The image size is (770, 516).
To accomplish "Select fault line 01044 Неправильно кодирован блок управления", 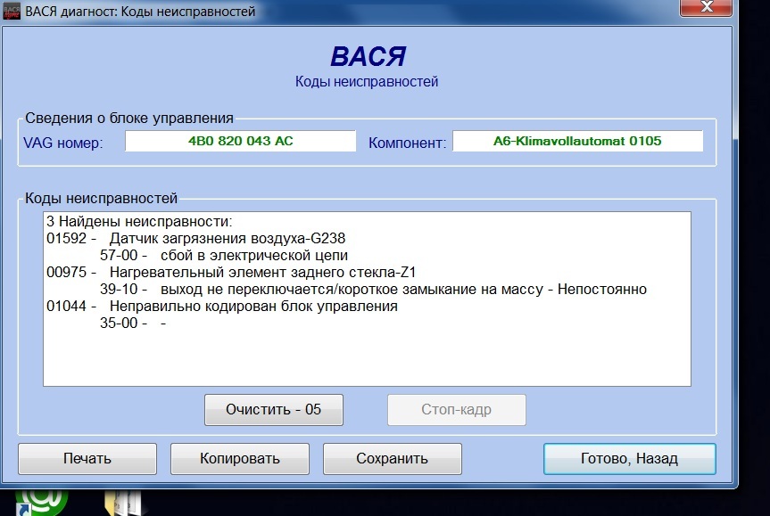I will [x=222, y=306].
